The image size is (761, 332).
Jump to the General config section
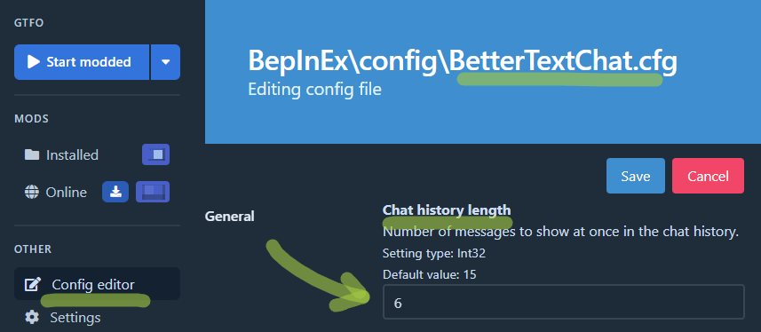pos(230,217)
